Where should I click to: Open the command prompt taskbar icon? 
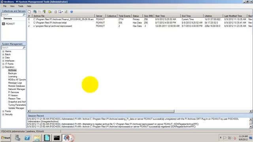click(x=57, y=138)
